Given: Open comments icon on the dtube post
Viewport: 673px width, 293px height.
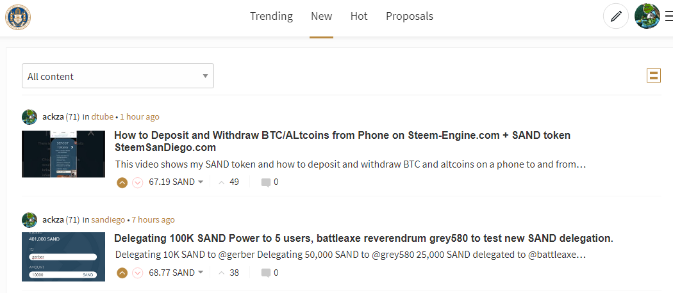Looking at the screenshot, I should tap(266, 182).
